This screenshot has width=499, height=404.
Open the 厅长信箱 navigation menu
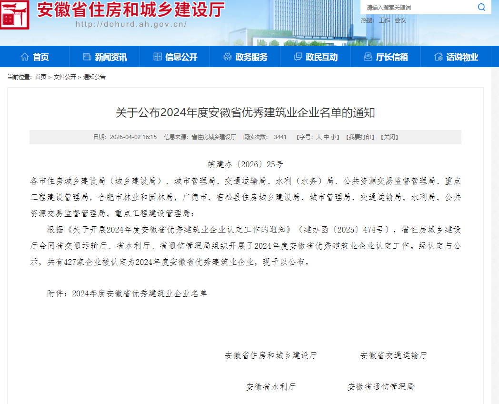tap(392, 57)
